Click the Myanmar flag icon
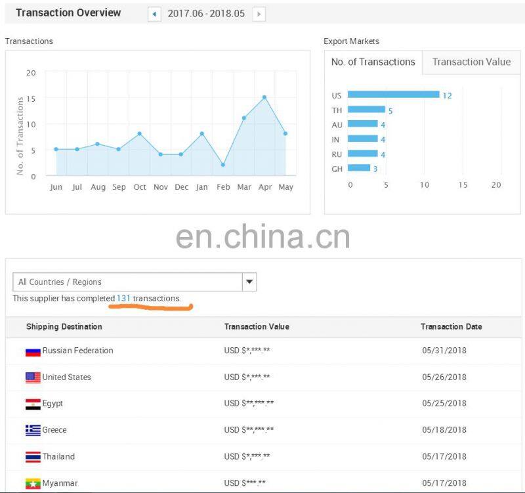The height and width of the screenshot is (493, 525). (33, 483)
